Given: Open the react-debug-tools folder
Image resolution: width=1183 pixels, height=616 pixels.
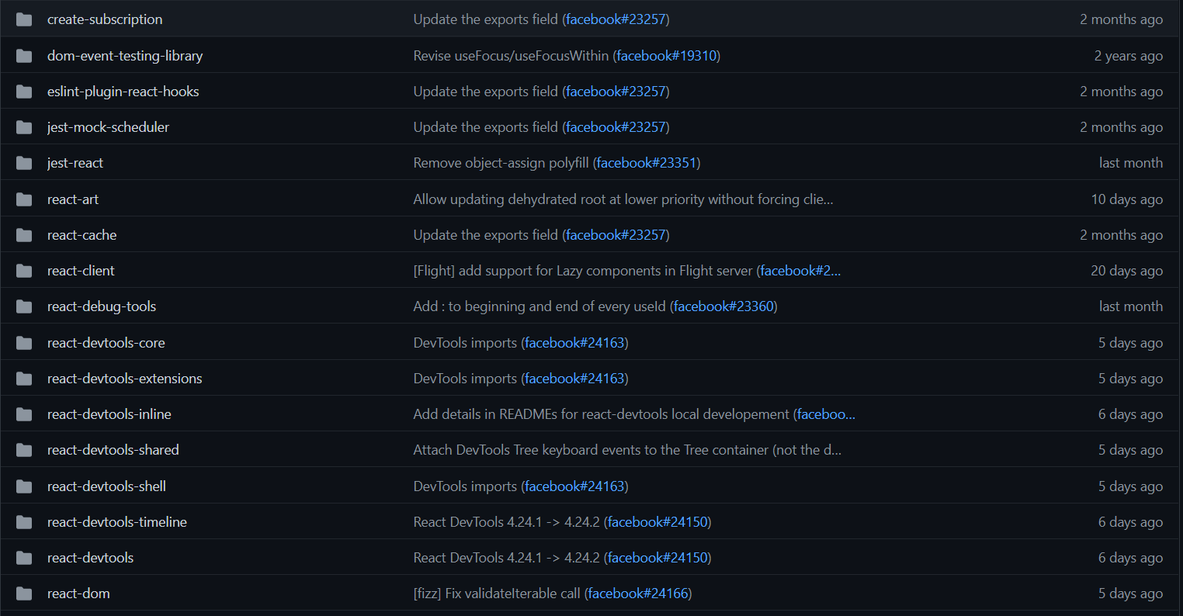Looking at the screenshot, I should coord(102,306).
